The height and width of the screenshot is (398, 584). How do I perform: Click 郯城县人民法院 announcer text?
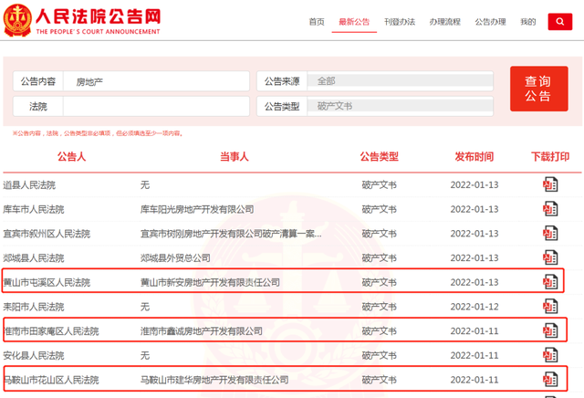[34, 258]
